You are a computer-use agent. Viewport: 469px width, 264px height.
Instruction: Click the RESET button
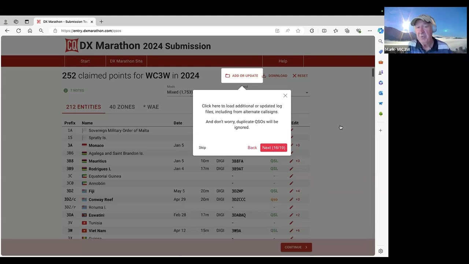[x=300, y=76]
